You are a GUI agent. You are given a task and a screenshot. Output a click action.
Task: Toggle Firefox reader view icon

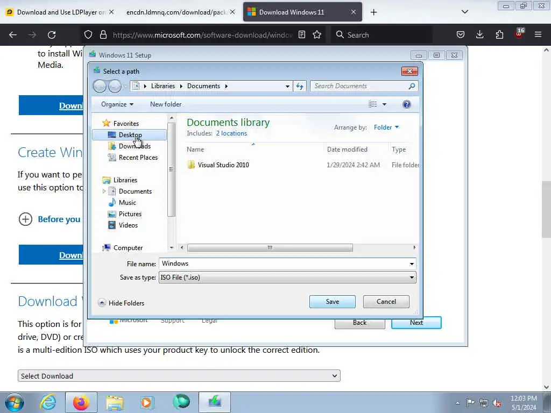pos(301,35)
